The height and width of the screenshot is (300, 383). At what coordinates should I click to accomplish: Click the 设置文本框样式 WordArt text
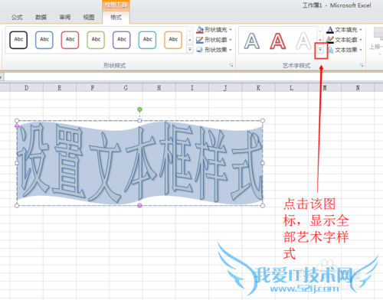tap(140, 163)
